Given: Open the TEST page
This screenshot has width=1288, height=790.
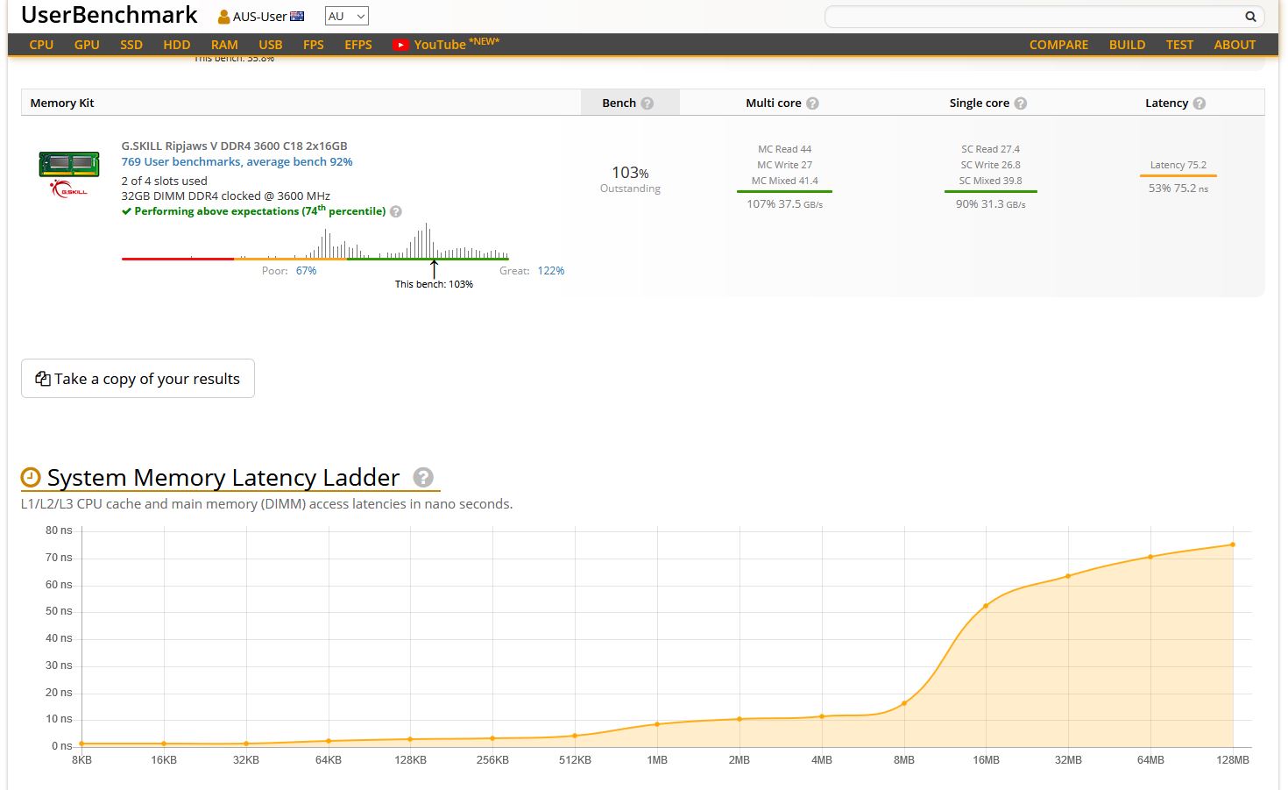Looking at the screenshot, I should (x=1179, y=45).
